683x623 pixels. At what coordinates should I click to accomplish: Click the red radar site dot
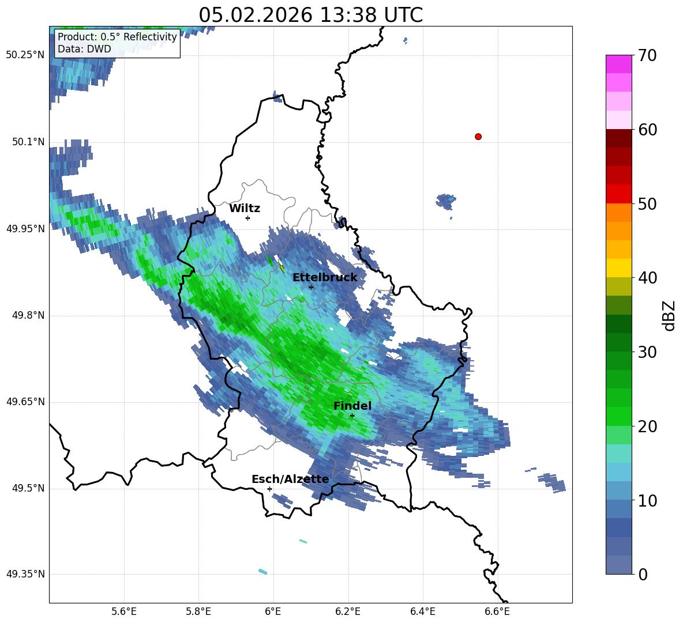click(x=478, y=137)
